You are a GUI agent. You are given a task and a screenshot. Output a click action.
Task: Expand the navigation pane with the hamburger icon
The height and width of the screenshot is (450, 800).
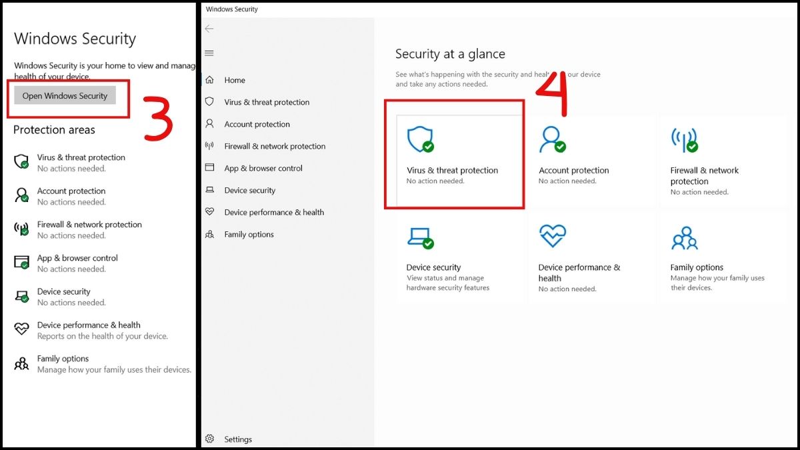(209, 53)
